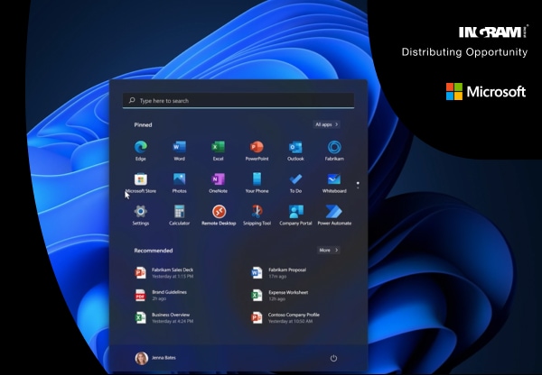
Task: Open the Whiteboard app
Action: pyautogui.click(x=333, y=180)
